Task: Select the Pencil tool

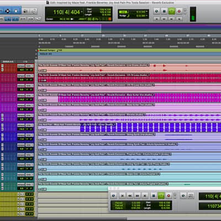Action: tap(33, 11)
